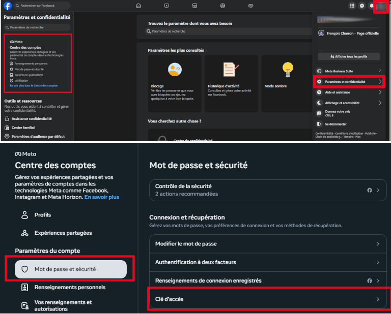Image resolution: width=391 pixels, height=314 pixels.
Task: Click the Vos renseignements et autorisations icon
Action: 24,305
